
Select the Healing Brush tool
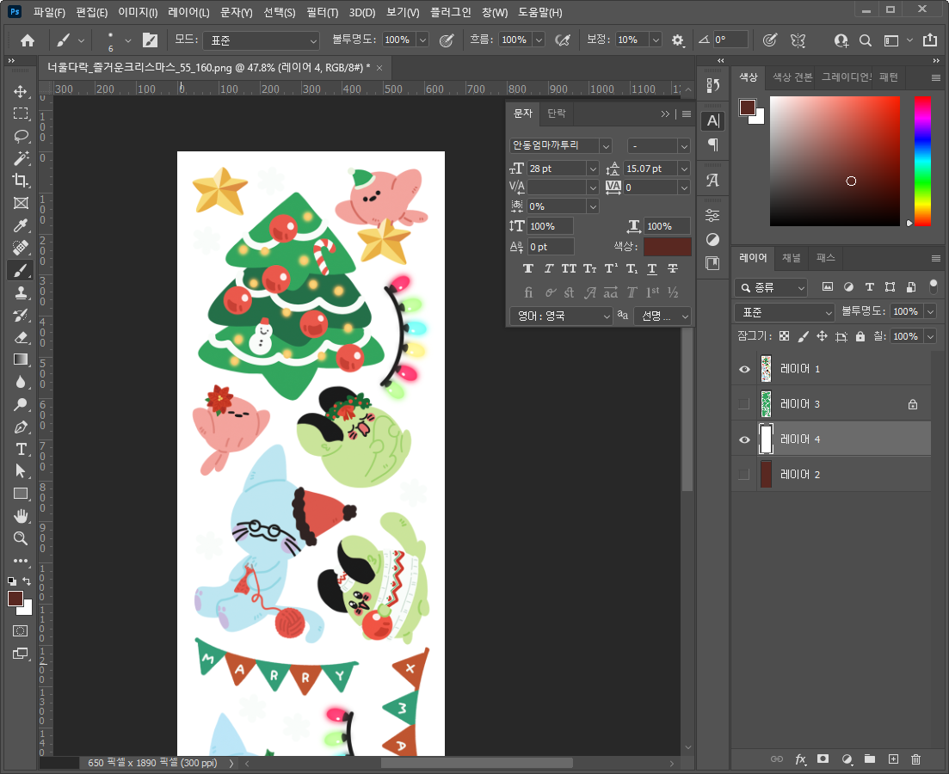tap(21, 248)
